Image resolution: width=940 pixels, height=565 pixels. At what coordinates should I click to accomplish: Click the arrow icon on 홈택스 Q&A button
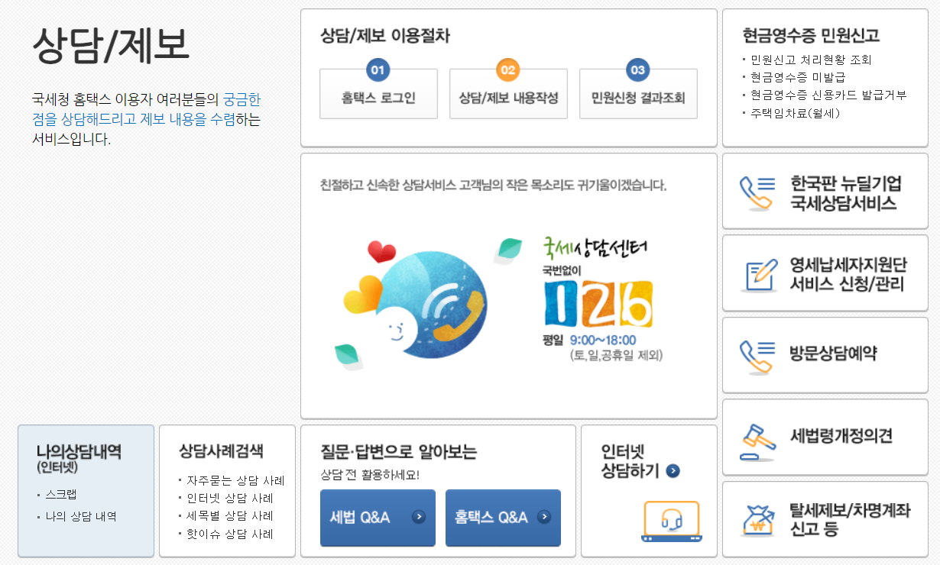[x=543, y=517]
